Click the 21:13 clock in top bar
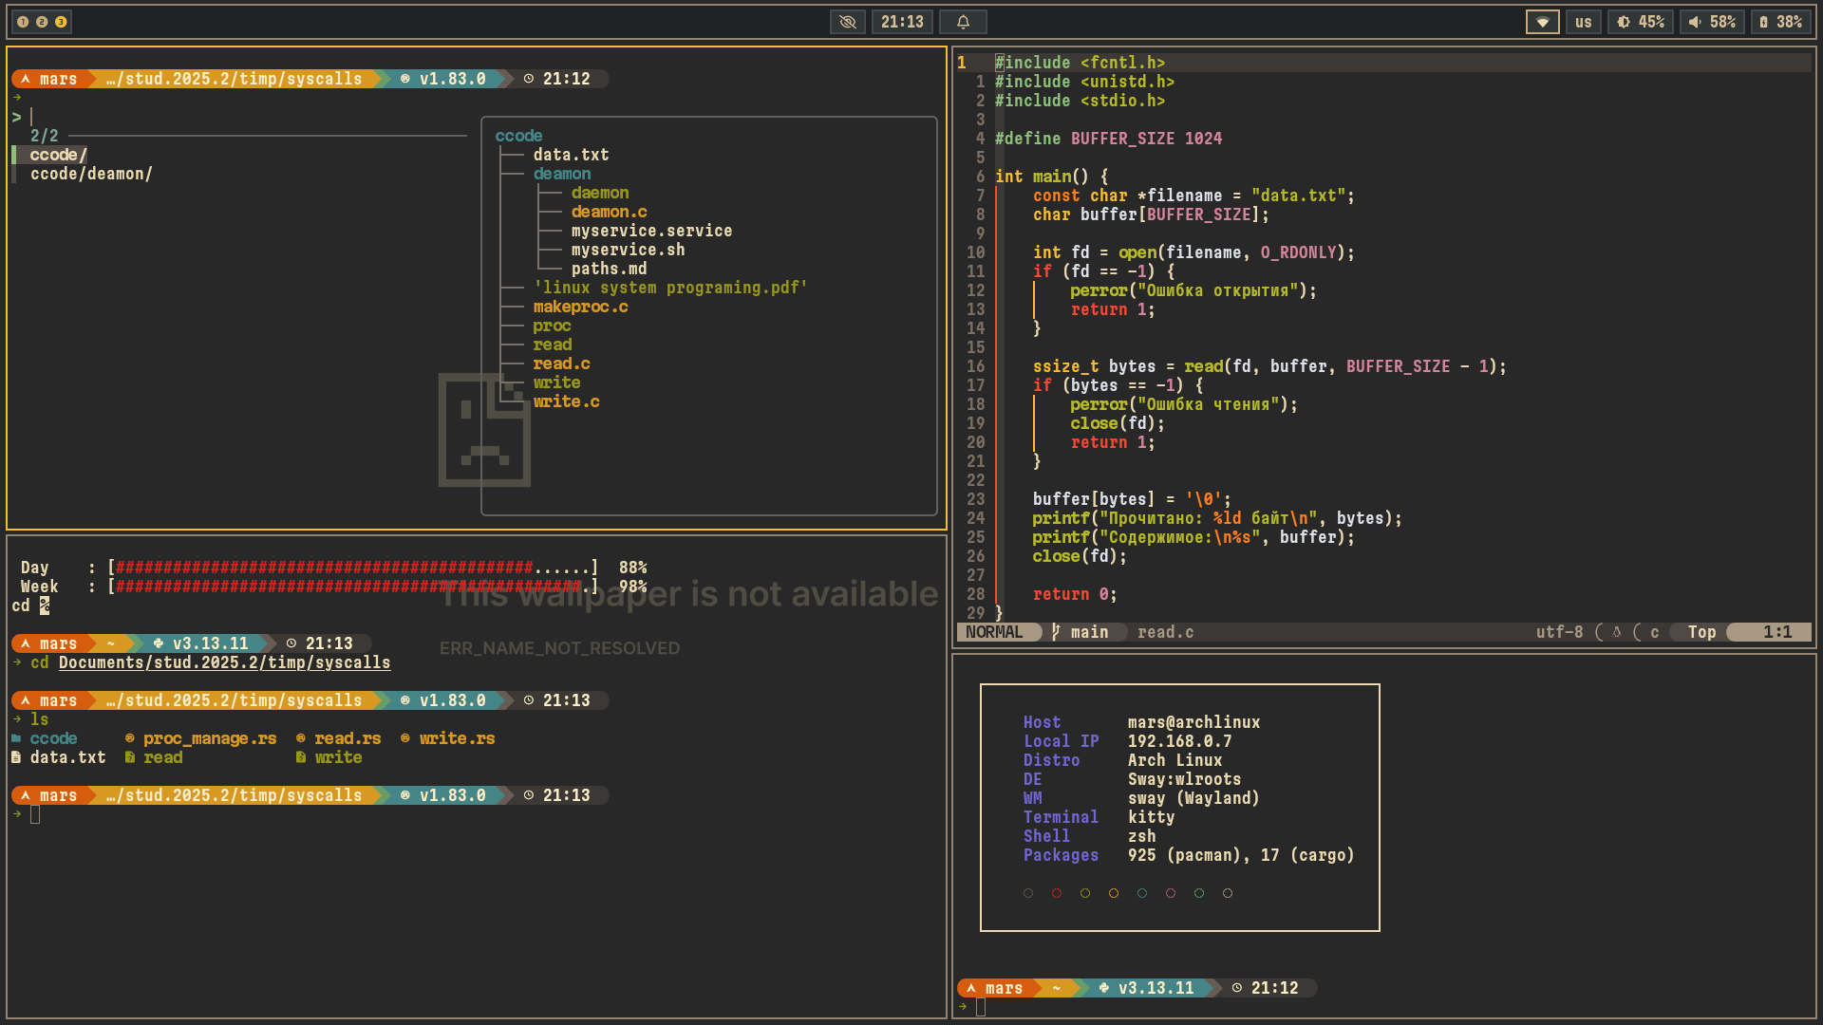 [901, 22]
